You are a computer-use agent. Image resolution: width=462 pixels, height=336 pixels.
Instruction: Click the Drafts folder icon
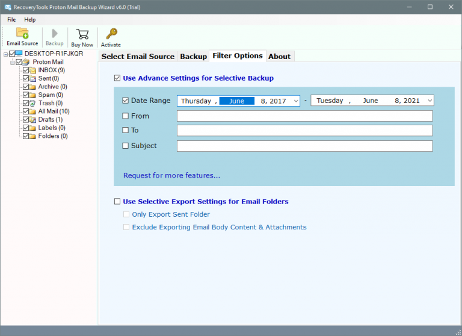coord(32,119)
